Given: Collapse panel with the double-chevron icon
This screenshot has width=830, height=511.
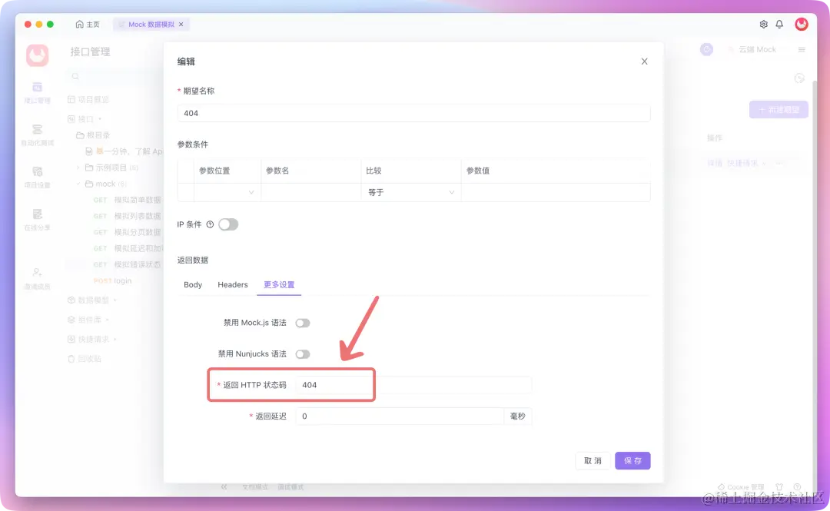Looking at the screenshot, I should (x=224, y=486).
